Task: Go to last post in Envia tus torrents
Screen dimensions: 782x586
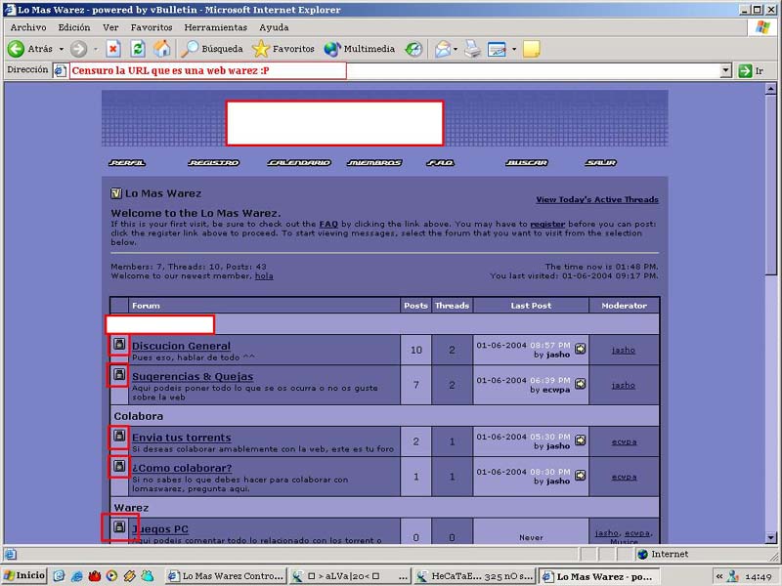Action: click(x=580, y=440)
